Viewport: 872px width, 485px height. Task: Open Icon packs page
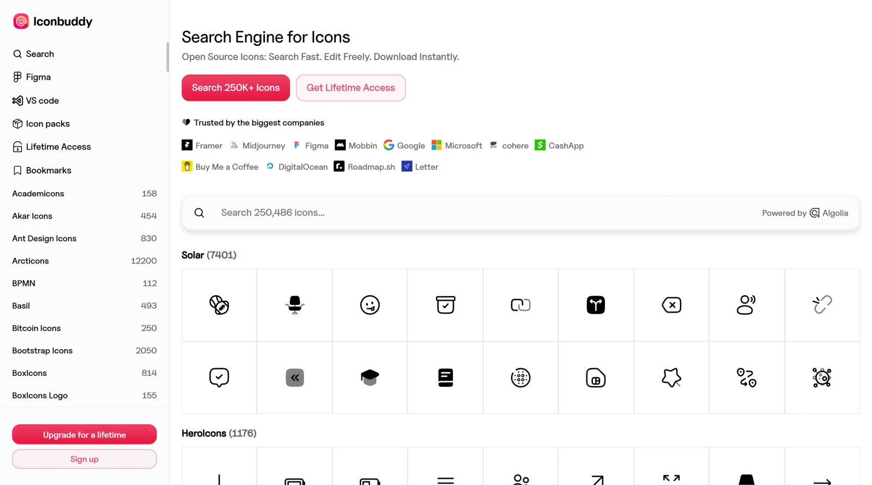[41, 124]
